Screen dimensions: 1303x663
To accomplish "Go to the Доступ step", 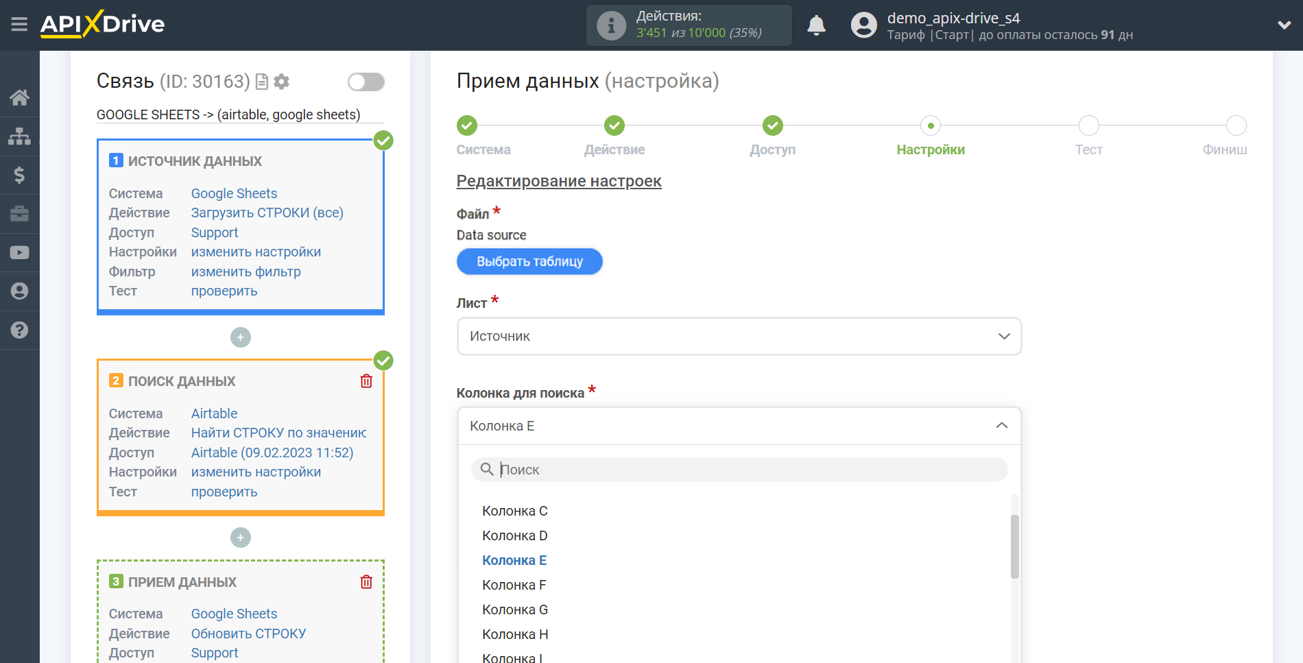I will coord(773,125).
